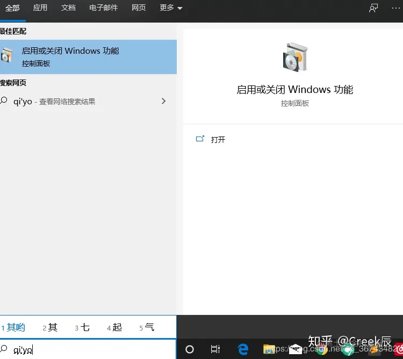Viewport: 403px width, 359px height.
Task: Choose IME candidate 3 七
Action: (82, 327)
